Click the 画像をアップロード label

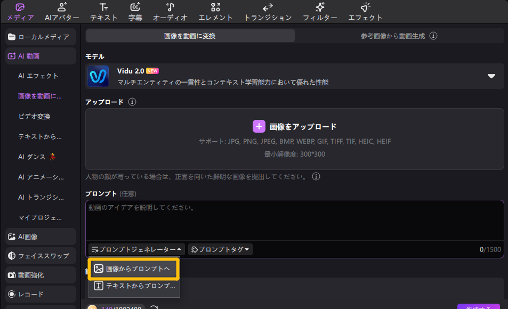coord(303,127)
